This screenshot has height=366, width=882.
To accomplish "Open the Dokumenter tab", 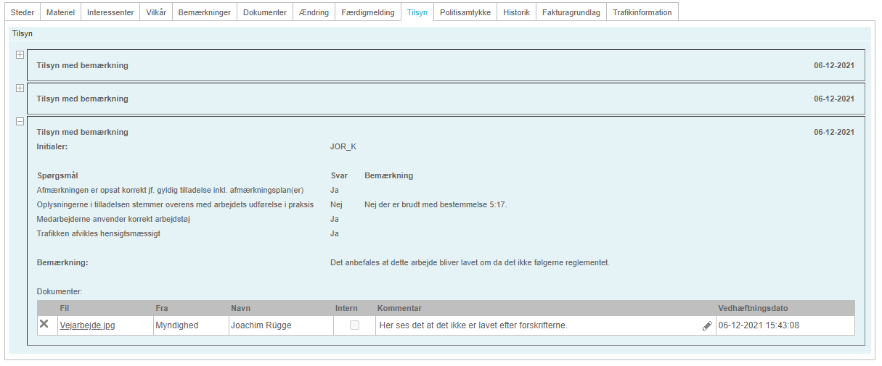I will coord(265,12).
